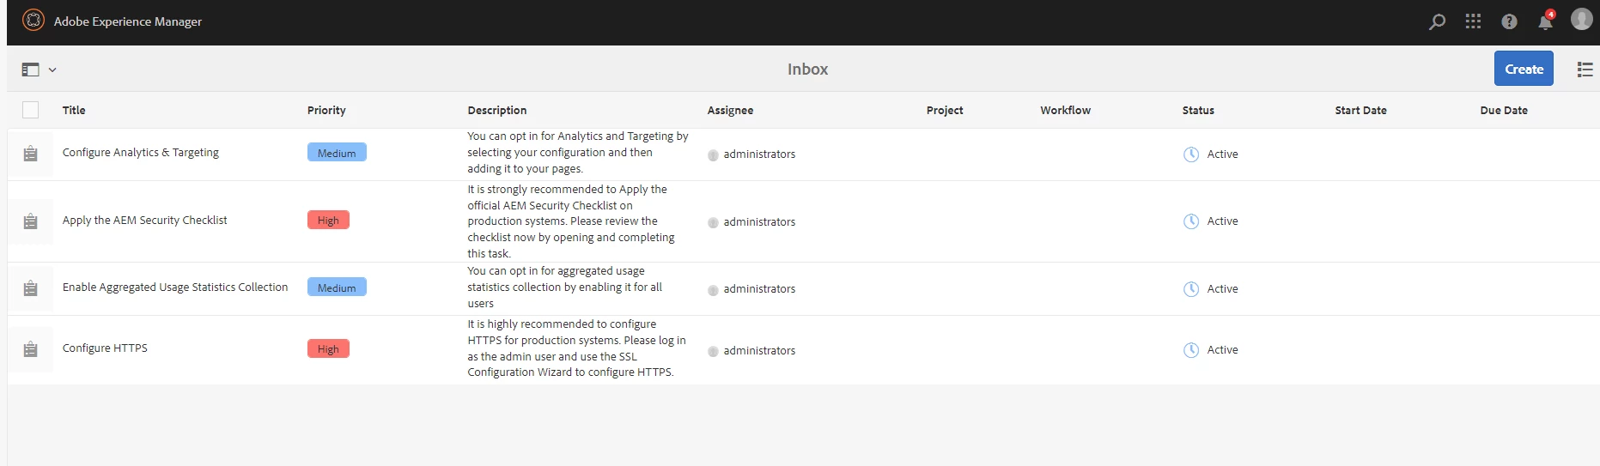This screenshot has width=1600, height=466.
Task: Sort by the Title column header
Action: 74,110
